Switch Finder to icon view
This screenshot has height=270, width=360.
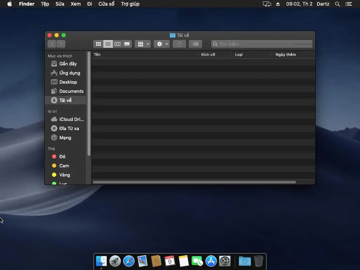tap(98, 44)
